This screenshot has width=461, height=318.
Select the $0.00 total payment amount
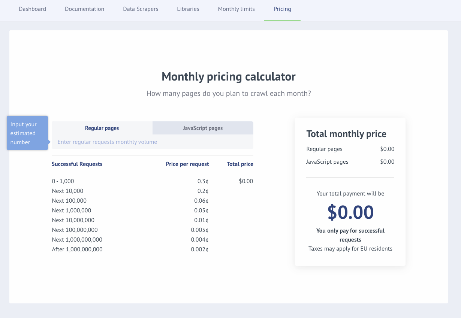pos(350,212)
